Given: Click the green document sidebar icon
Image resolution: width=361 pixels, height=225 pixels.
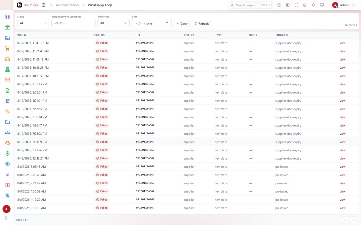Looking at the screenshot, I should pyautogui.click(x=8, y=90).
